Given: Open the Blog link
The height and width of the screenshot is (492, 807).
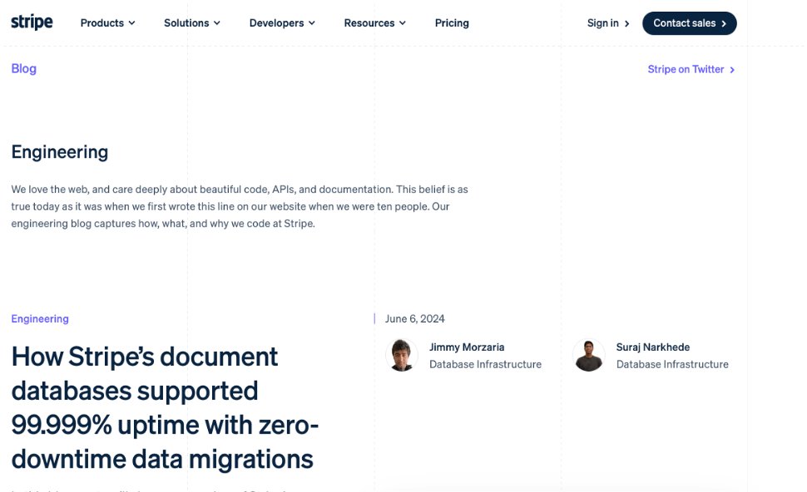Looking at the screenshot, I should [x=23, y=68].
